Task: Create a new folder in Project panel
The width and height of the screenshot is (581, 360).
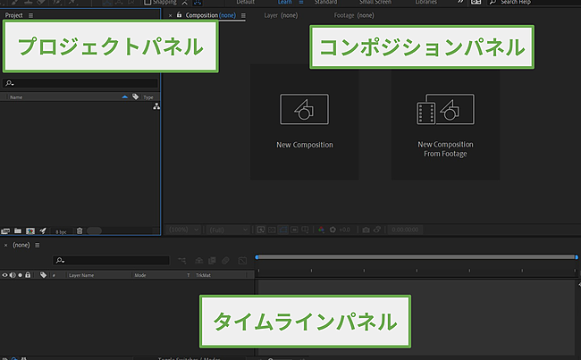Action: pyautogui.click(x=17, y=230)
